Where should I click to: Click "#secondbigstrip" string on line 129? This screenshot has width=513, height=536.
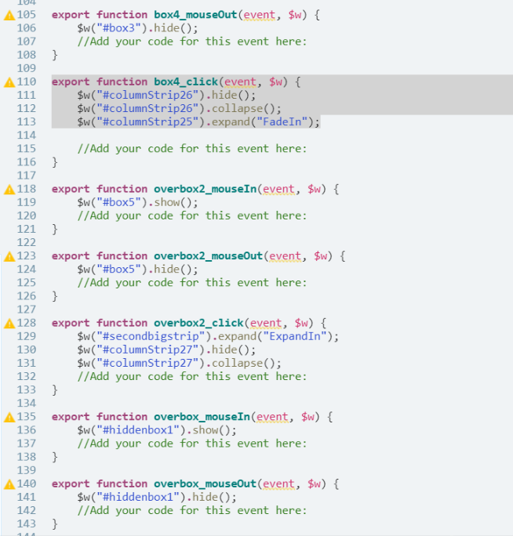point(151,336)
